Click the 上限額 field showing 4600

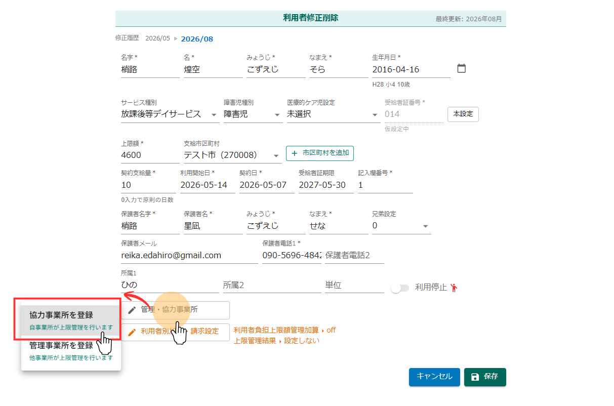(150, 155)
